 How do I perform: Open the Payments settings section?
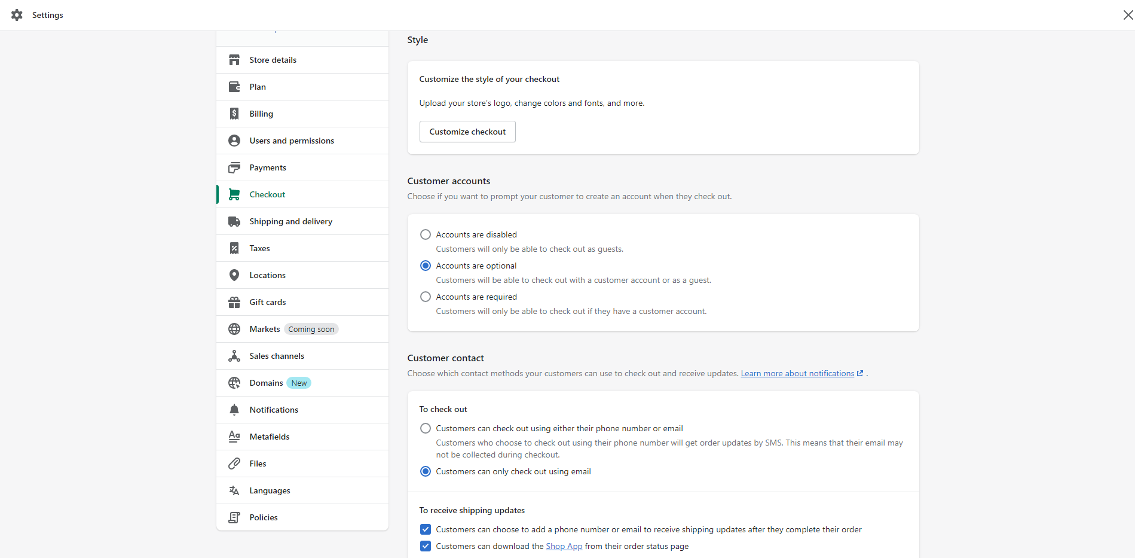pos(268,167)
